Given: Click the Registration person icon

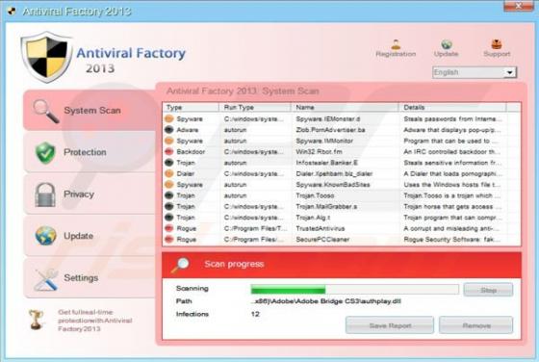Looking at the screenshot, I should (396, 44).
